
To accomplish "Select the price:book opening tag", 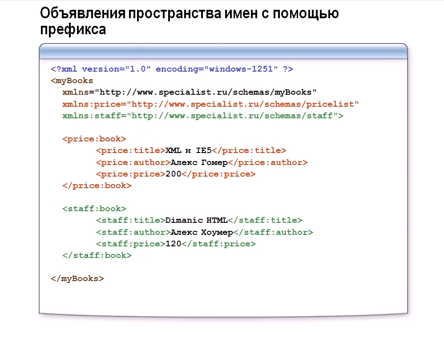I will coord(93,139).
